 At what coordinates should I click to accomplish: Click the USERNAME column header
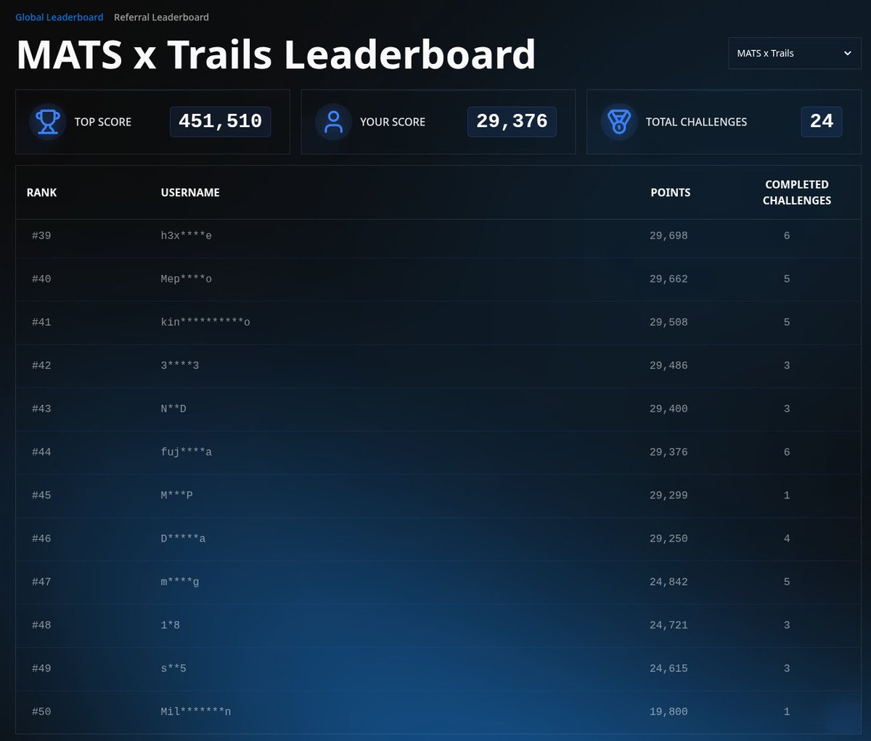(x=190, y=192)
